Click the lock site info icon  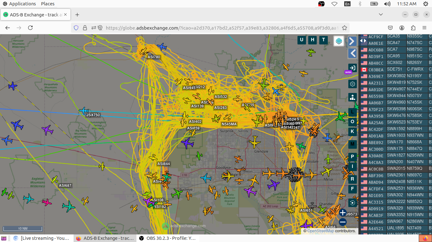tap(85, 28)
